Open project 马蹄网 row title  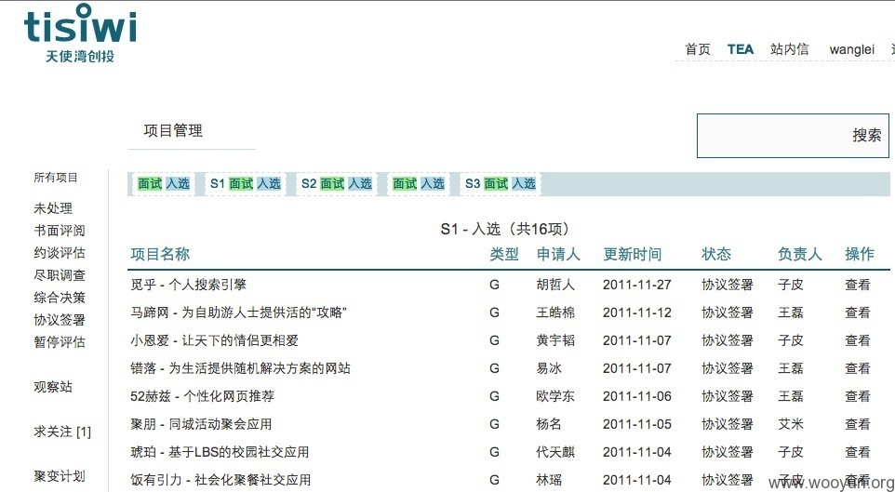238,312
